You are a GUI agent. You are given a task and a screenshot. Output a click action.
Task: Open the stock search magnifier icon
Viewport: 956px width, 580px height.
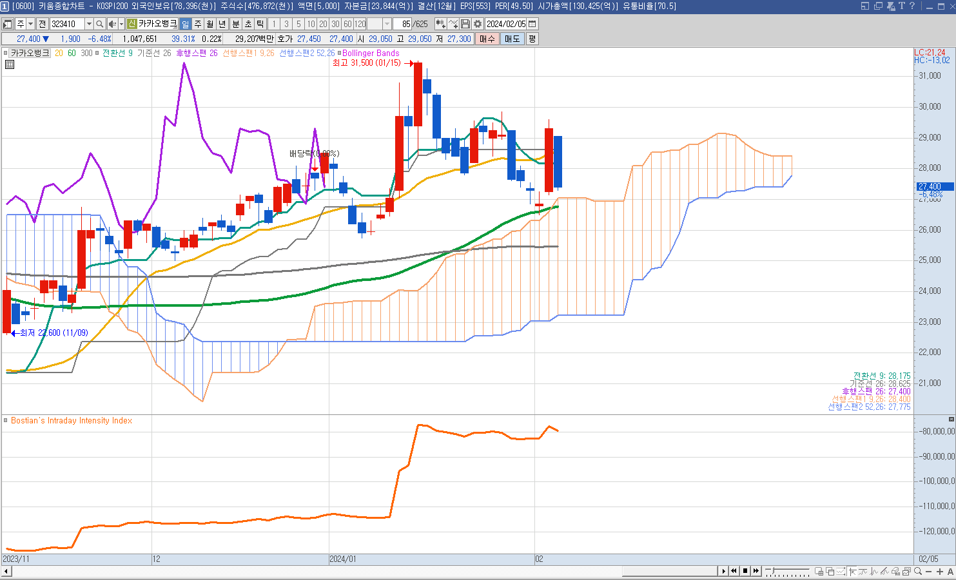(100, 24)
